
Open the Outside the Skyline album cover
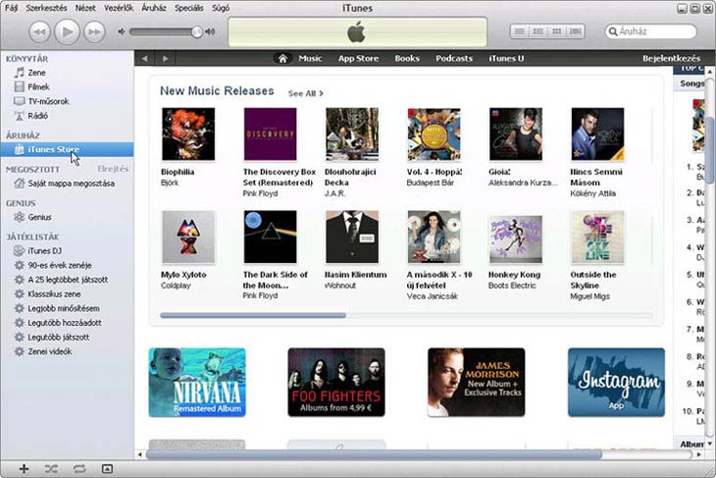(597, 237)
